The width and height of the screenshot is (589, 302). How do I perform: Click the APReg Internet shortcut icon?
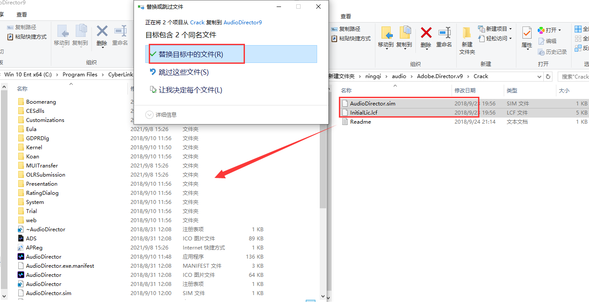[21, 247]
